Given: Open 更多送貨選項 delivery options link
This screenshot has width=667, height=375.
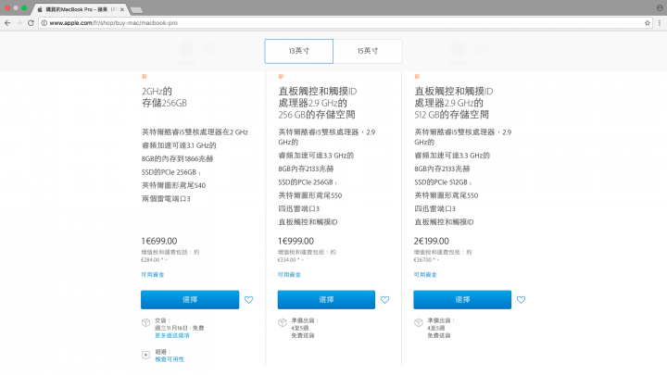Looking at the screenshot, I should point(172,335).
